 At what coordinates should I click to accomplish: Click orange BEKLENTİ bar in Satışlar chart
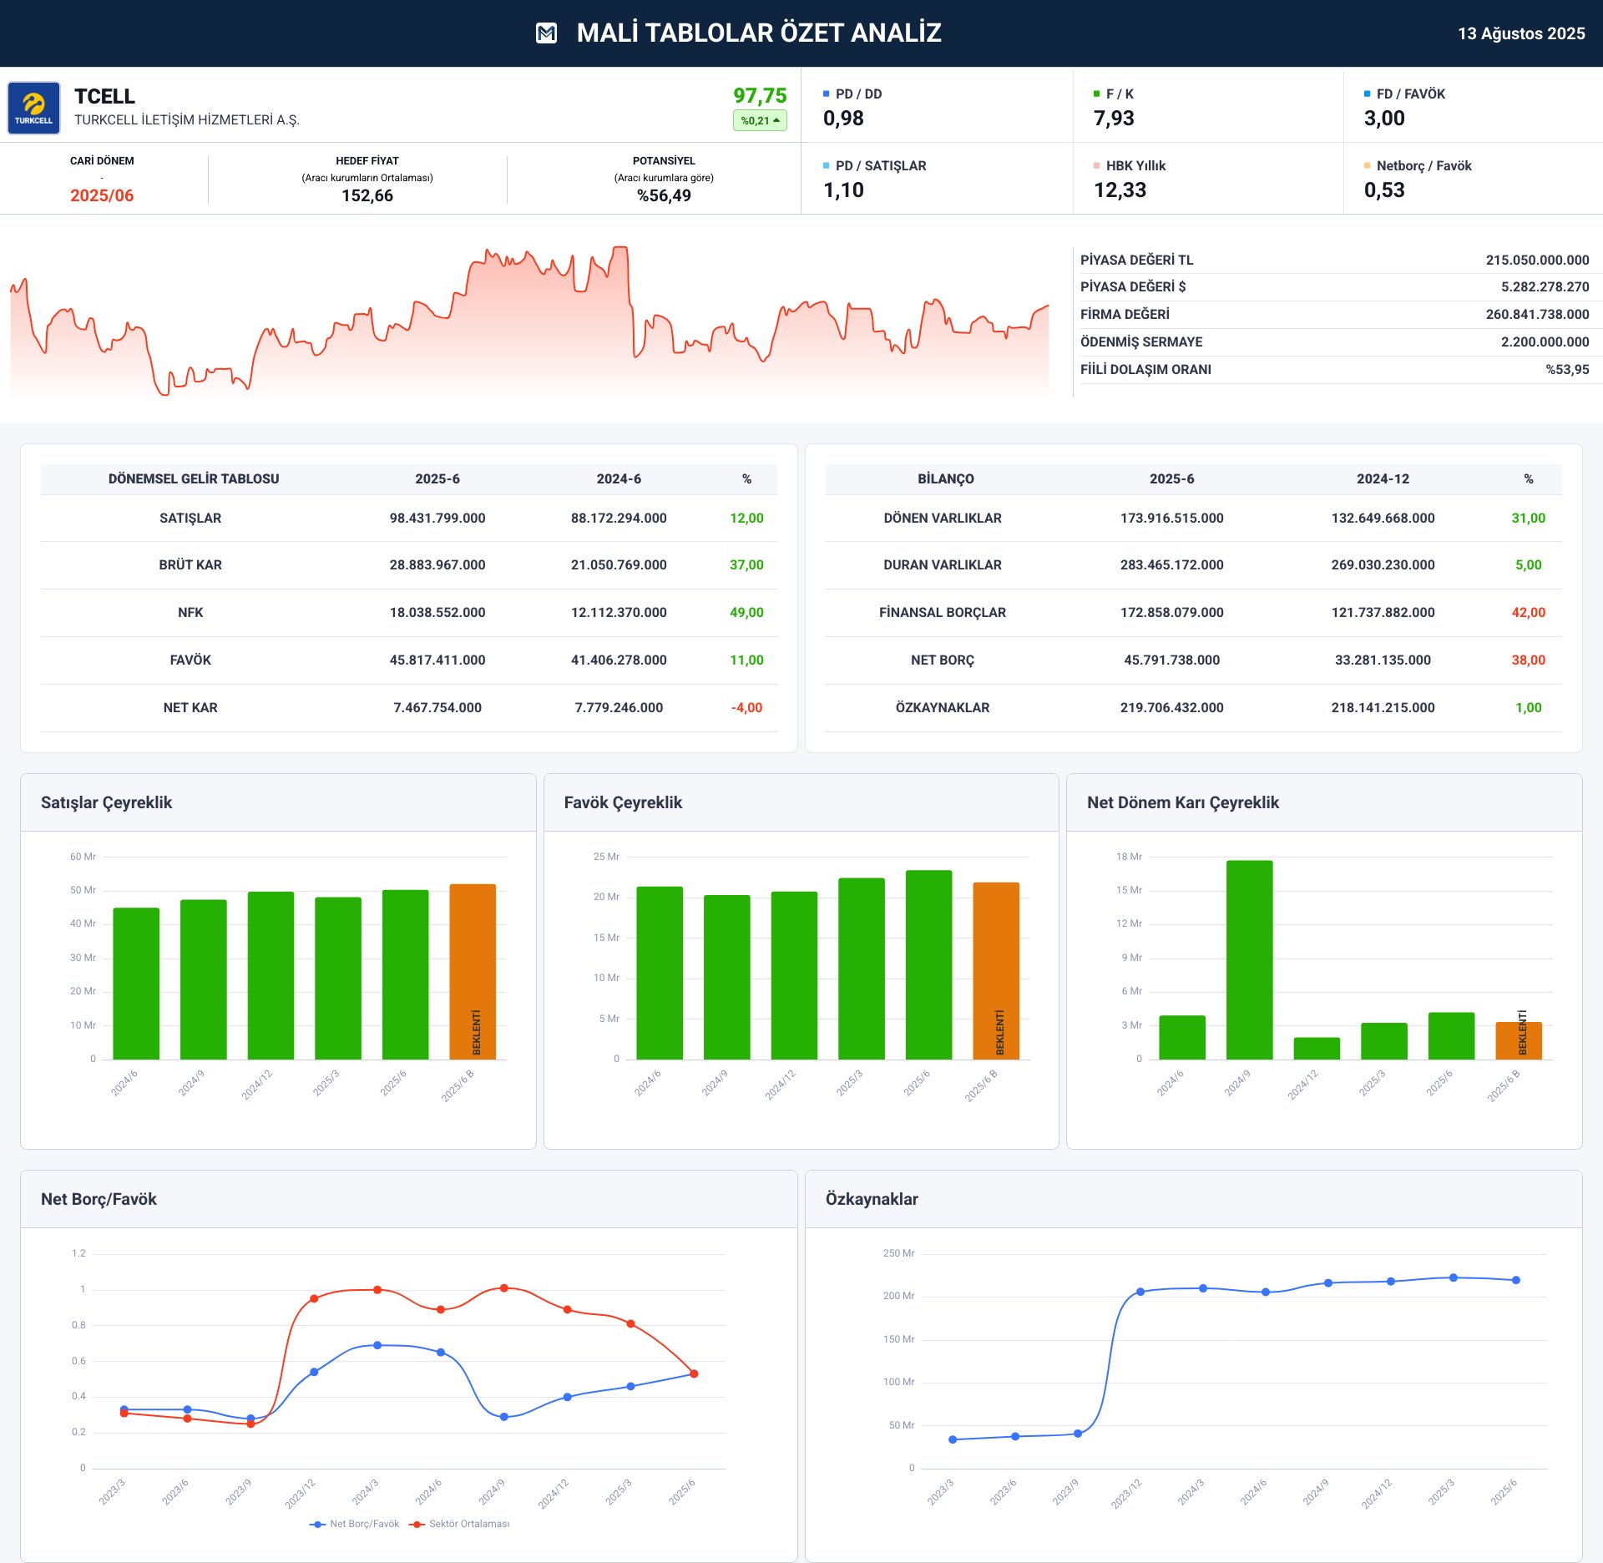point(473,971)
